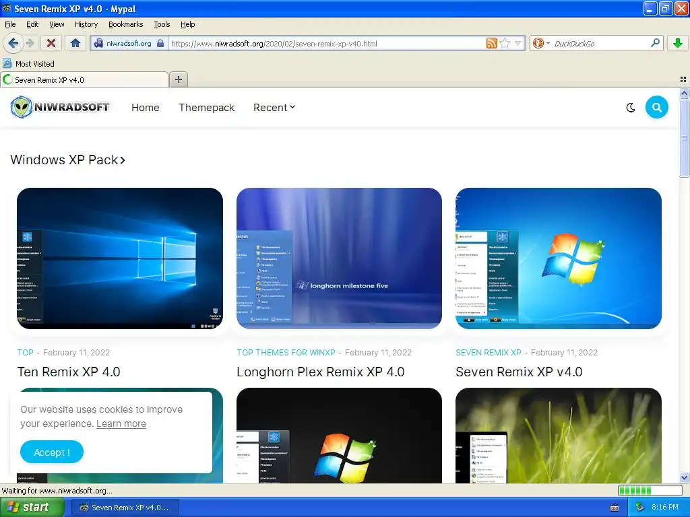Click the SEVEN REMIX XP category label

pyautogui.click(x=489, y=353)
